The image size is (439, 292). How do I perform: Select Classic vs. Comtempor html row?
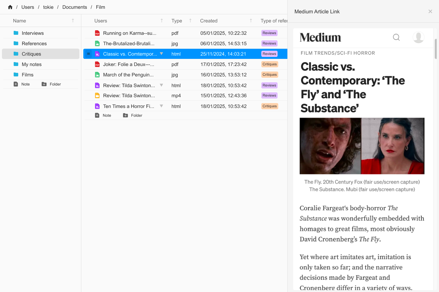[185, 54]
